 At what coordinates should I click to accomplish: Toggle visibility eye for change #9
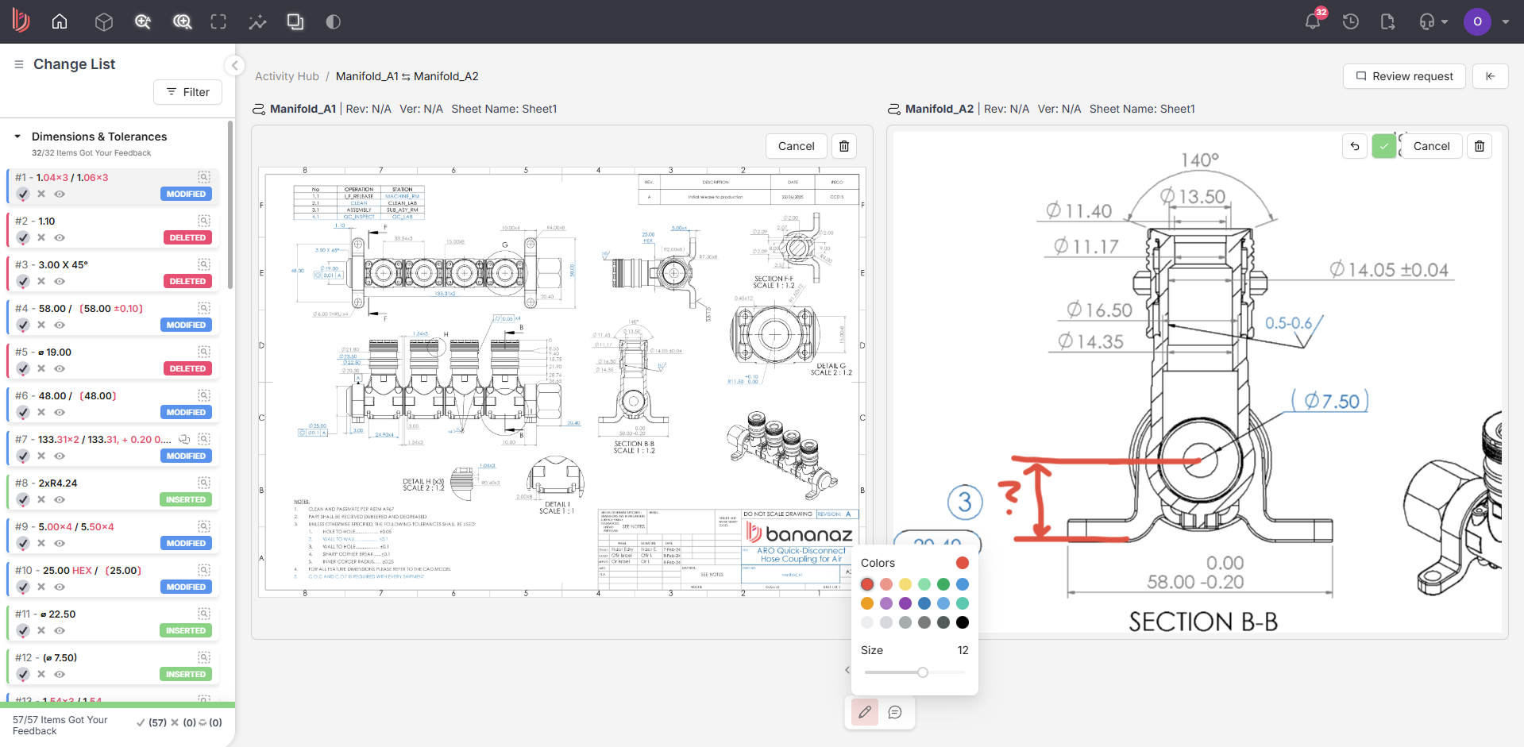tap(60, 543)
